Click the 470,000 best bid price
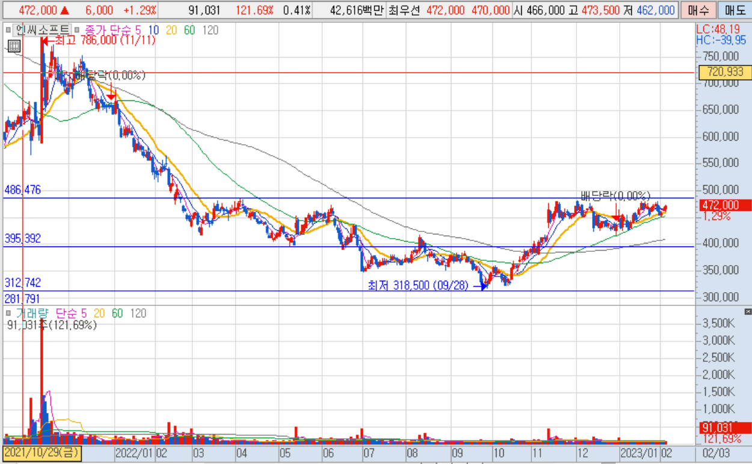 tap(491, 11)
